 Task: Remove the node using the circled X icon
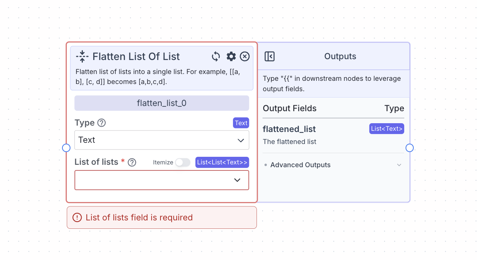[245, 56]
